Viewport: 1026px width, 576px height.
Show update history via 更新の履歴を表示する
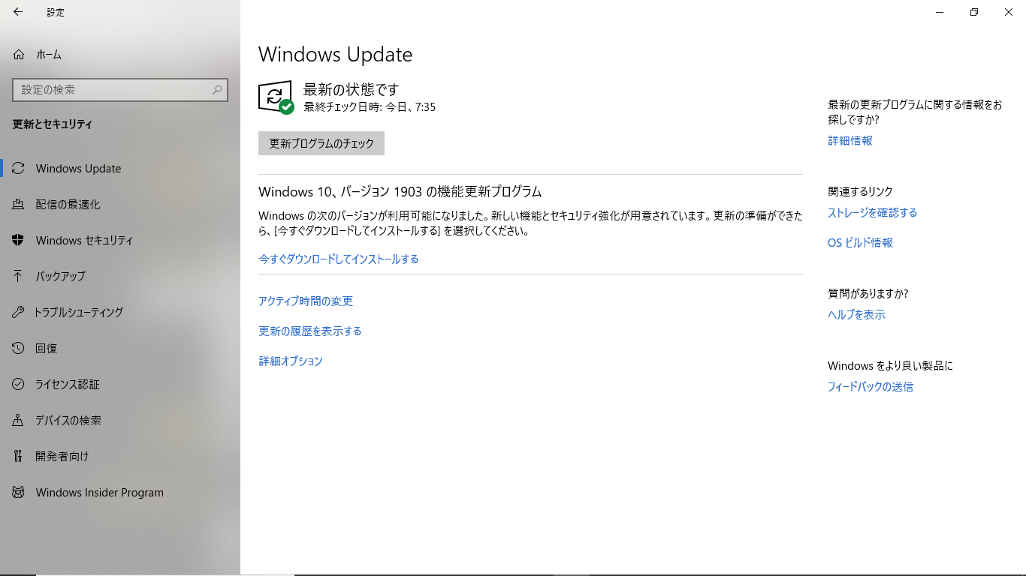(x=310, y=331)
